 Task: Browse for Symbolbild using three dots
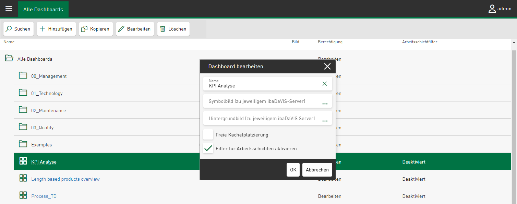pos(325,103)
